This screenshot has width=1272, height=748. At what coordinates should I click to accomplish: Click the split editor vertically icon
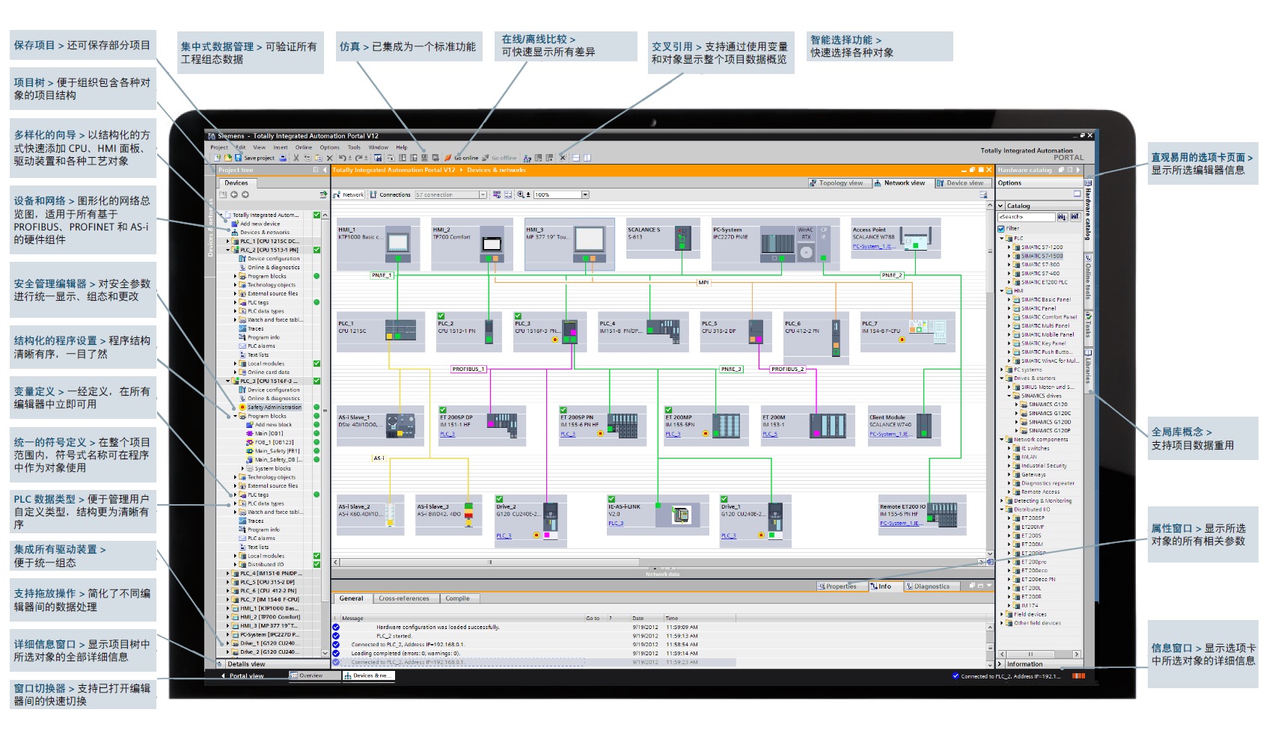click(x=587, y=158)
